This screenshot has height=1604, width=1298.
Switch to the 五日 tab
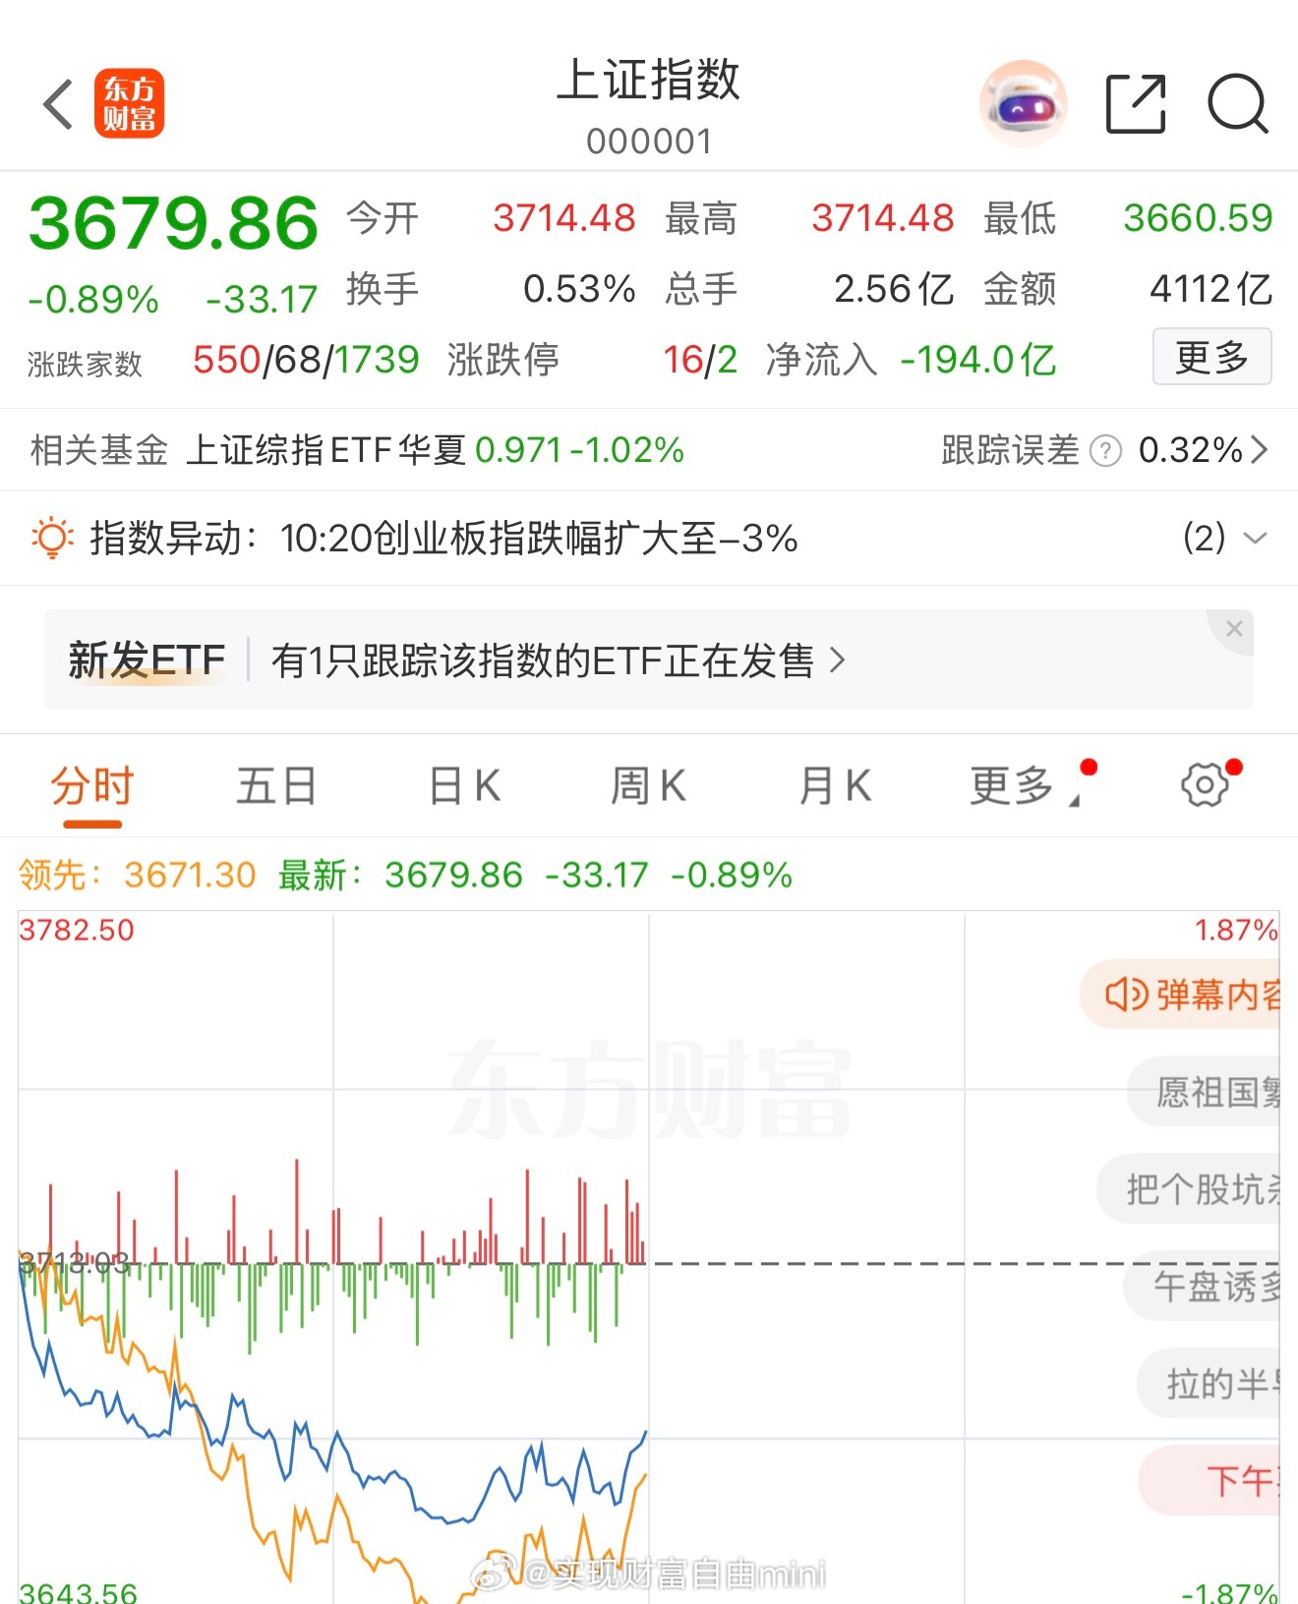(276, 786)
